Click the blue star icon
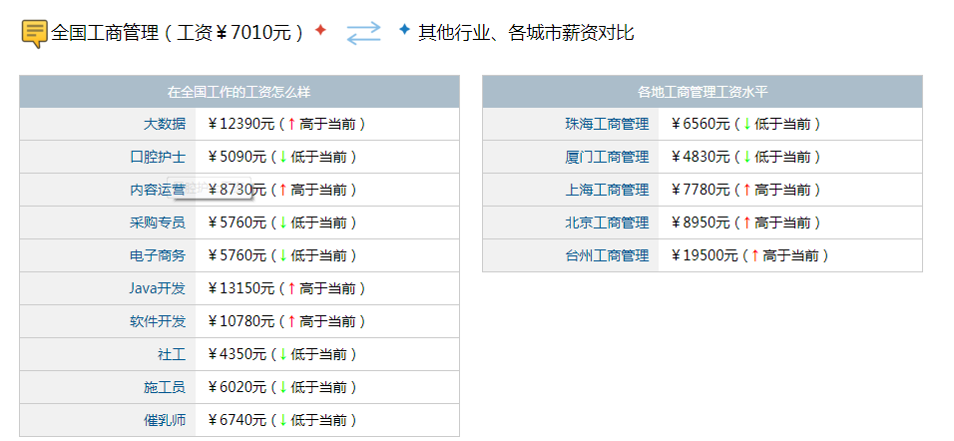The width and height of the screenshot is (954, 441). click(403, 30)
